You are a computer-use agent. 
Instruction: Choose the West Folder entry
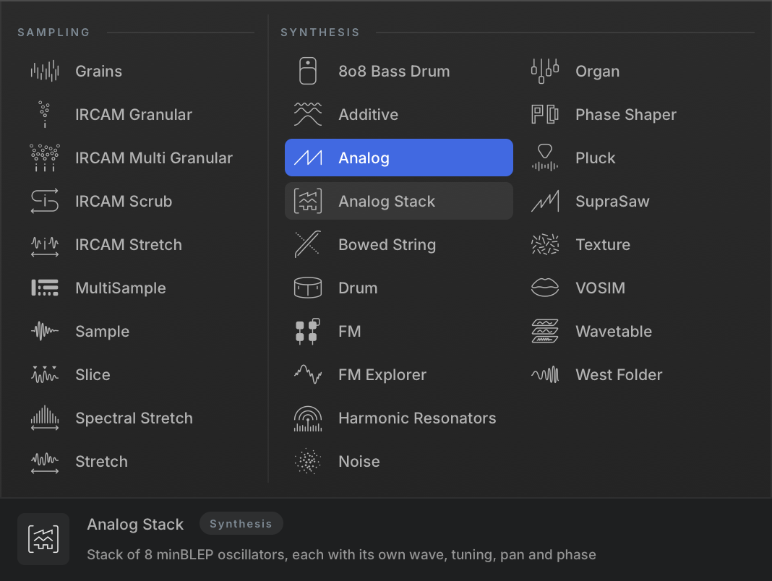pos(636,375)
